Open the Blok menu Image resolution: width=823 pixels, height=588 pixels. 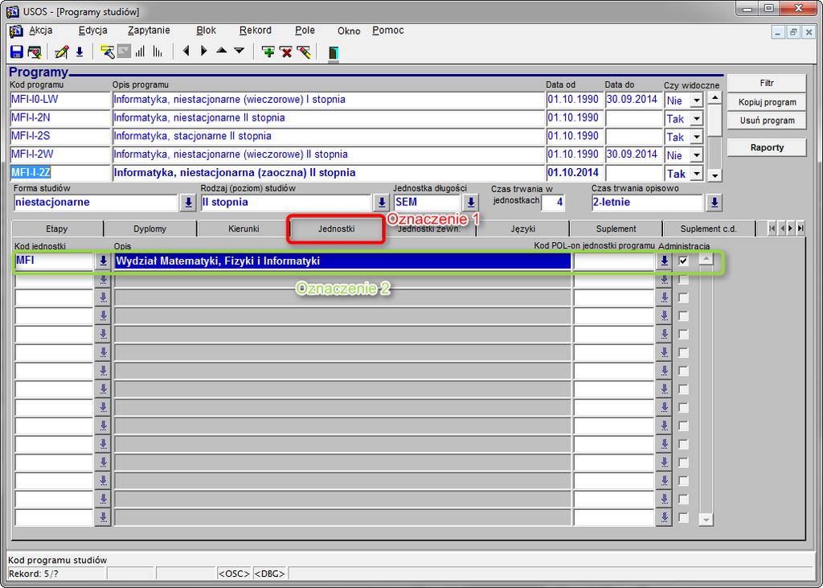pyautogui.click(x=207, y=31)
